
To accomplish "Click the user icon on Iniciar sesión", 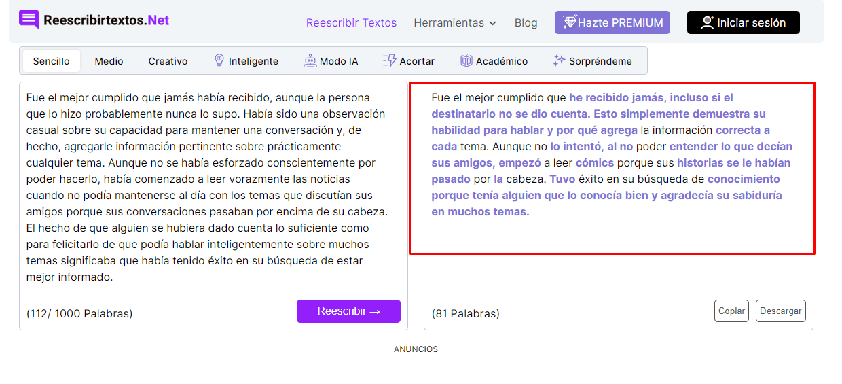I will [x=707, y=22].
